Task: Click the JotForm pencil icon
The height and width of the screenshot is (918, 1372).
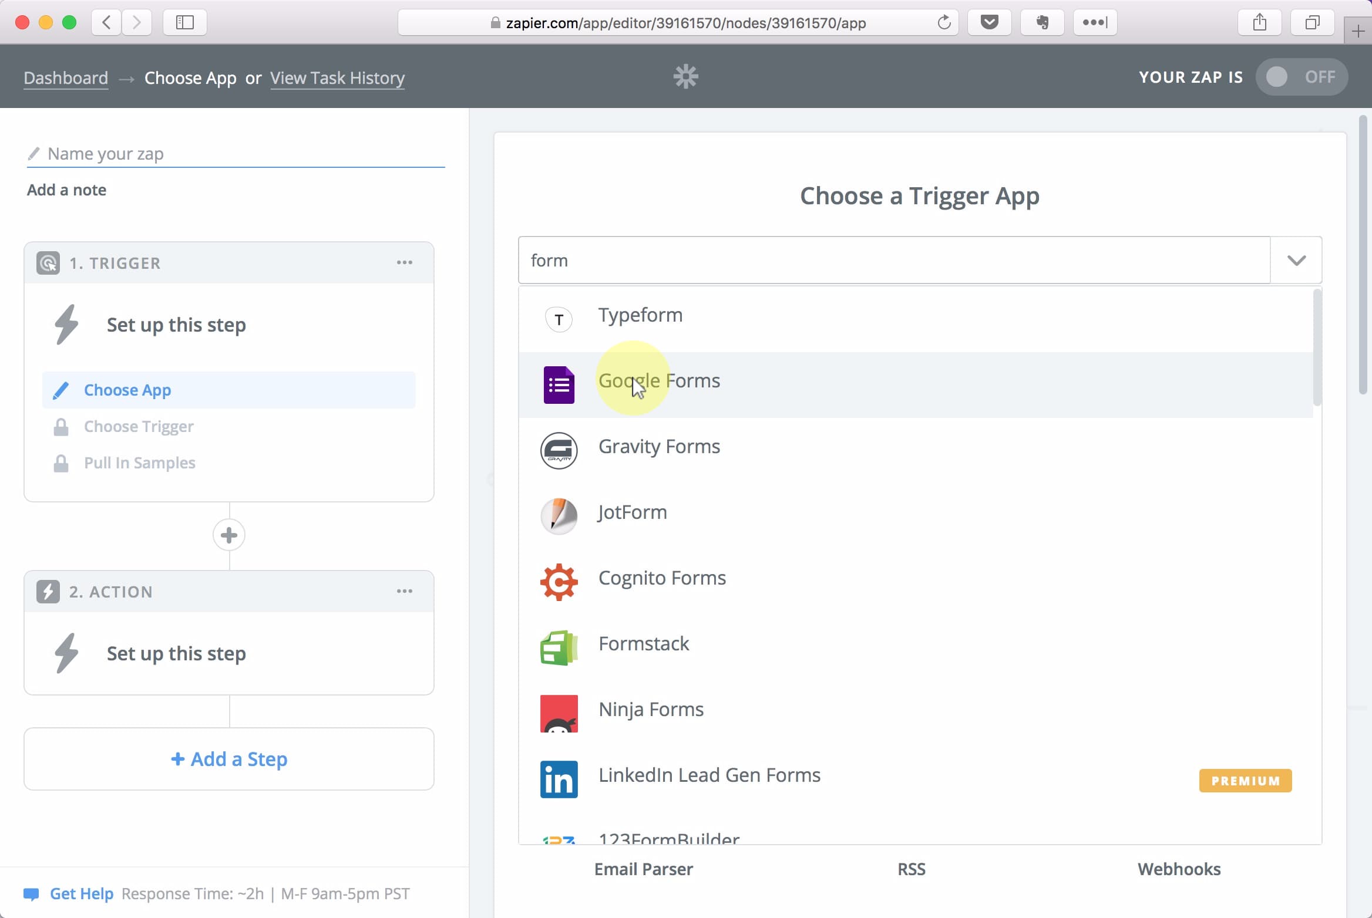Action: click(559, 517)
